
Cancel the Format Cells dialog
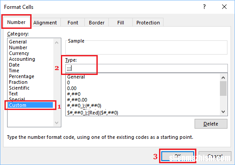[215, 156]
